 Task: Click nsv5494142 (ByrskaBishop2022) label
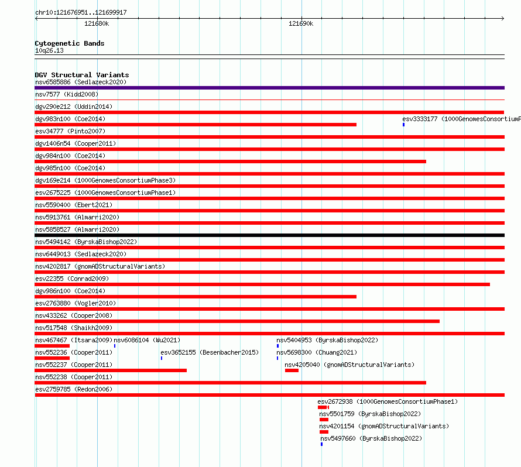tap(86, 242)
